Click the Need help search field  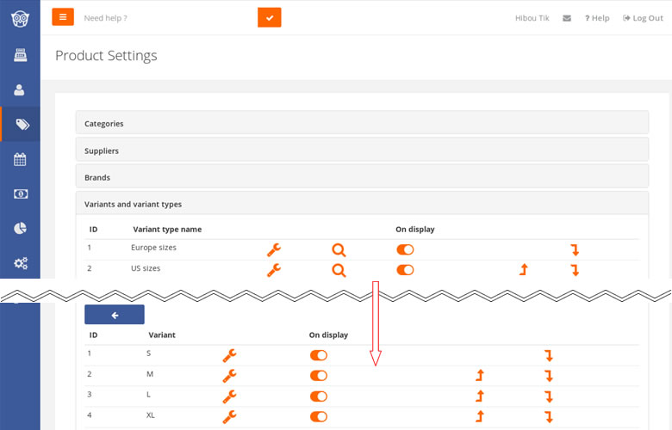[169, 18]
